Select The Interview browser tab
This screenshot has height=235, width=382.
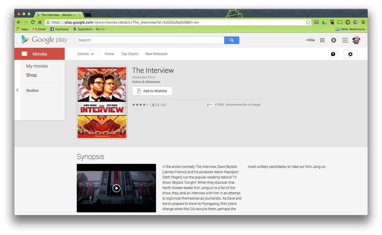58,15
